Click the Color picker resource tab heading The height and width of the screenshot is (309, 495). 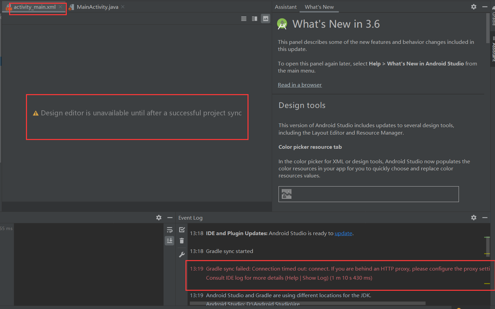click(310, 147)
